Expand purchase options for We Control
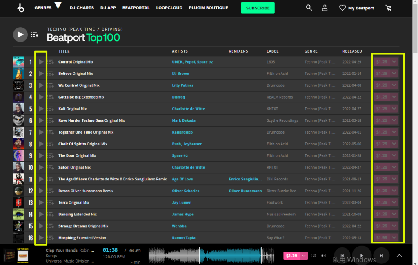 click(x=394, y=85)
